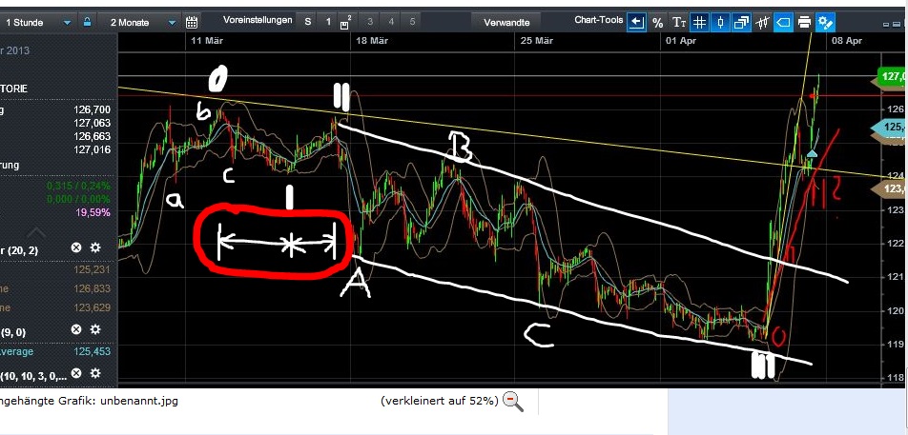Open the calendar date picker icon

pos(192,23)
